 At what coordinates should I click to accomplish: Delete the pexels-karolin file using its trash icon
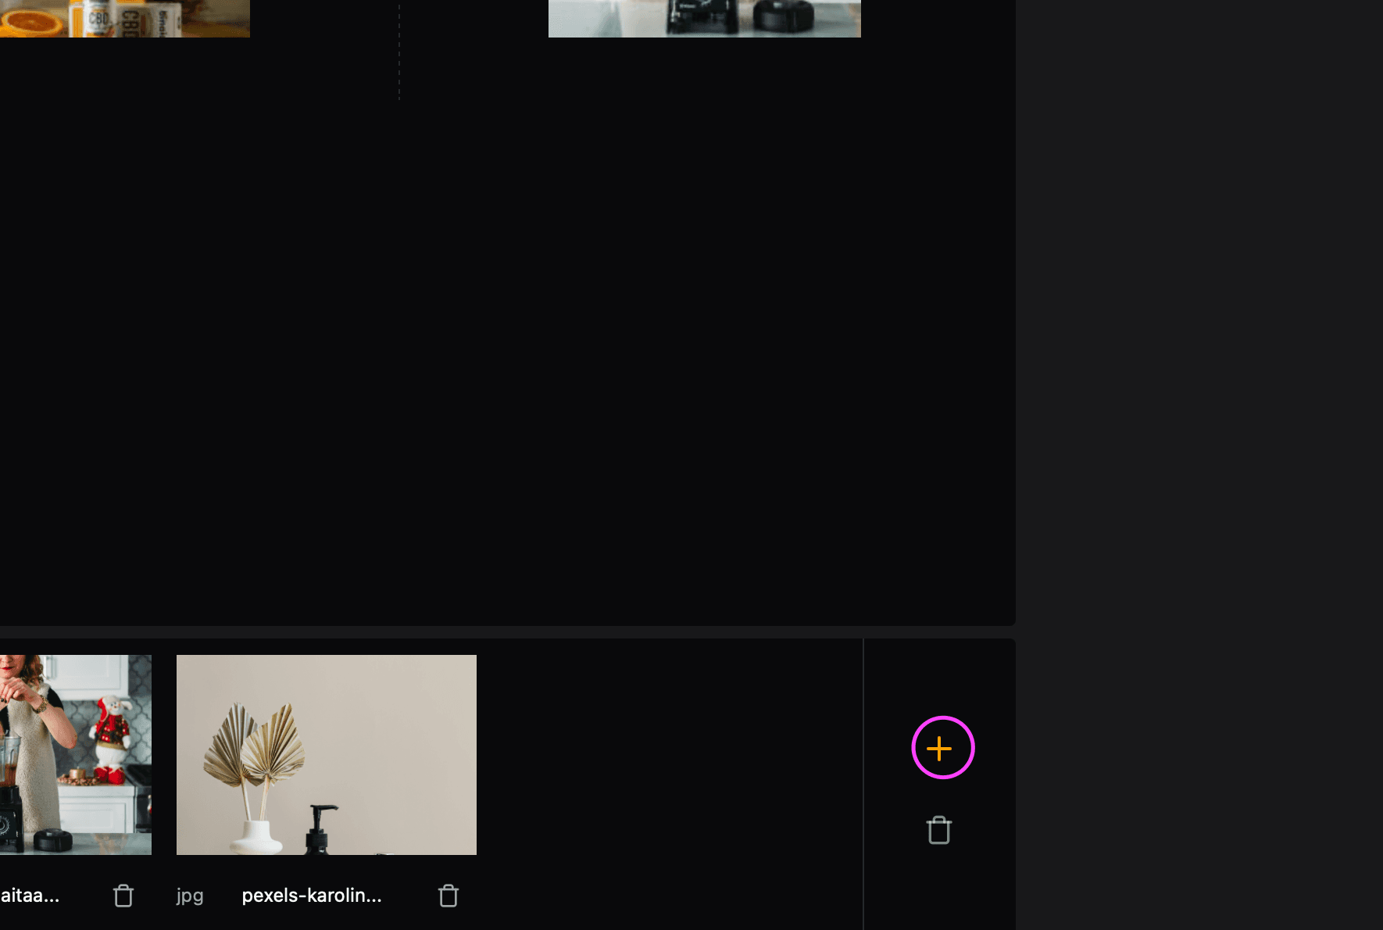click(448, 896)
